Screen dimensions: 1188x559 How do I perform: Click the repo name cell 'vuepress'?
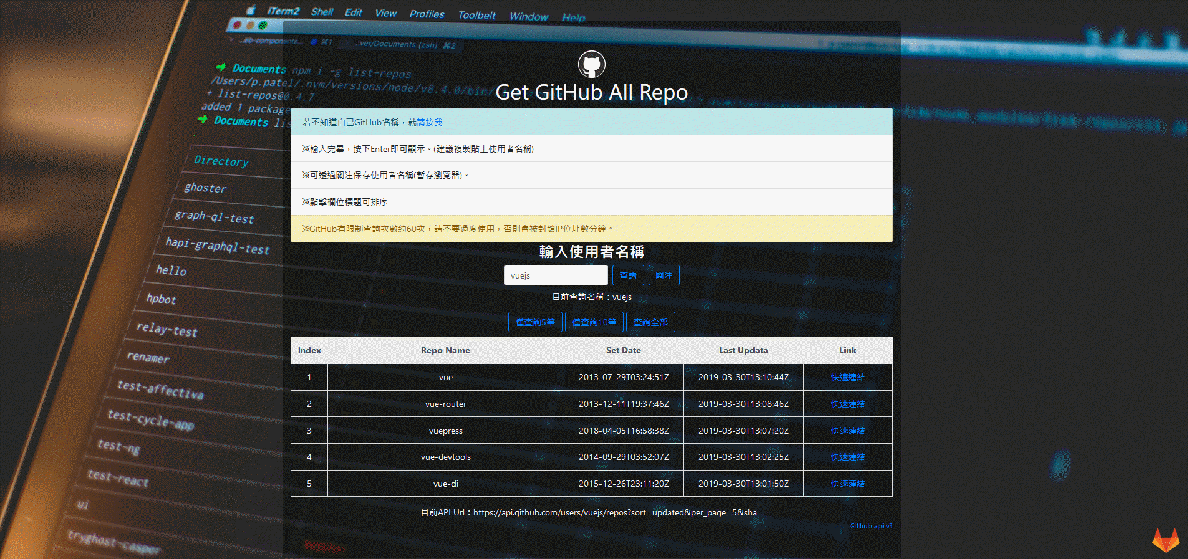coord(445,431)
